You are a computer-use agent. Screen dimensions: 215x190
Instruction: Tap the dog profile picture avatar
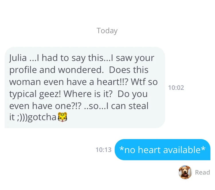pos(185,172)
